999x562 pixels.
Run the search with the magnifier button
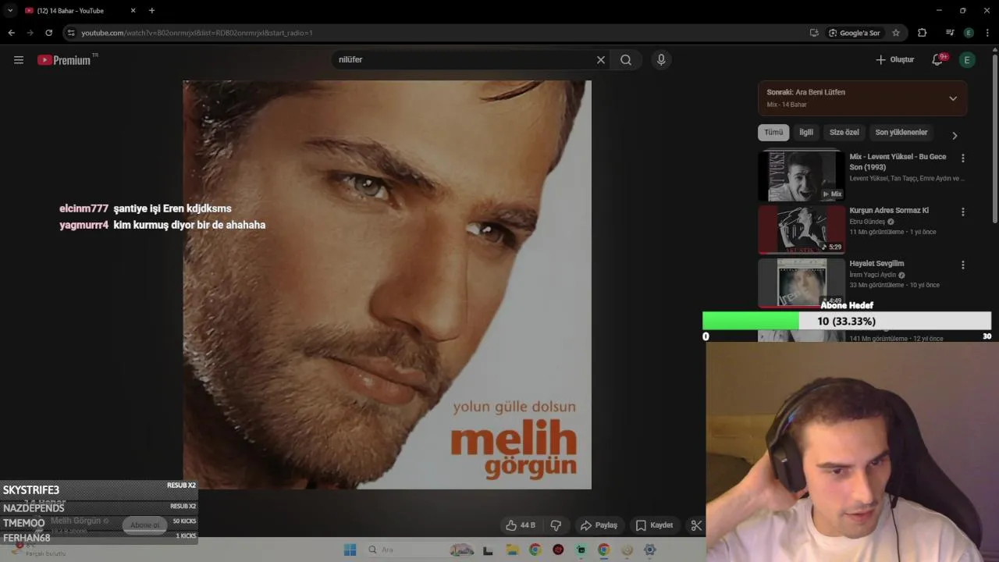click(626, 60)
